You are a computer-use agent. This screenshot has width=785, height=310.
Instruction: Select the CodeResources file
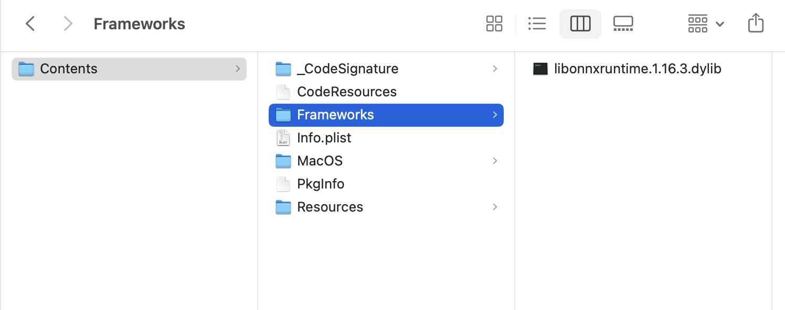pyautogui.click(x=346, y=92)
